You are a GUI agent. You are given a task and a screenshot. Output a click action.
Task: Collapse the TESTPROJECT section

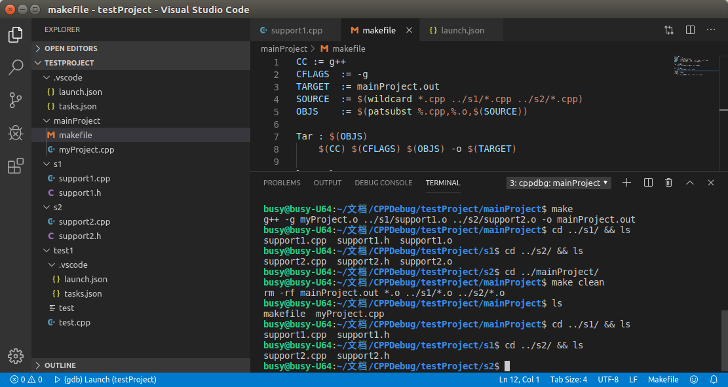pos(141,63)
